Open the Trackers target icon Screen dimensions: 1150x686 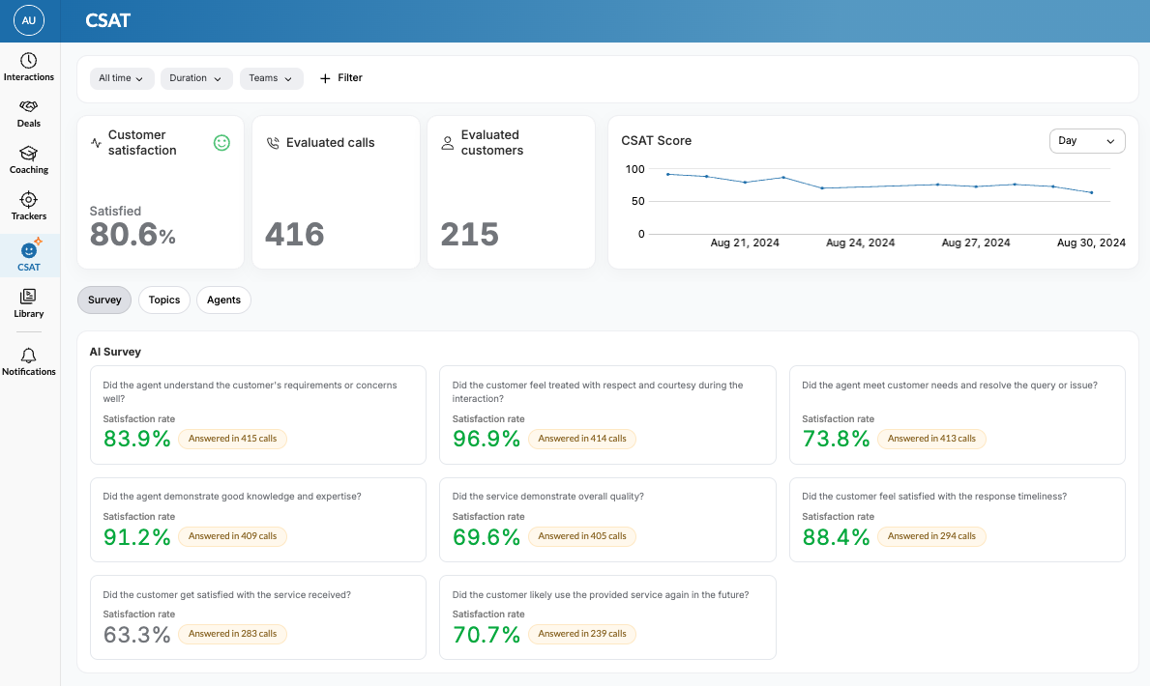click(29, 199)
